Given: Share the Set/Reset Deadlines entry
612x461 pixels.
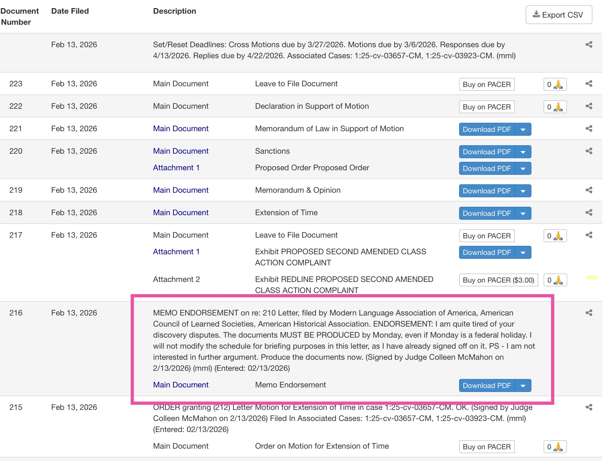Looking at the screenshot, I should tap(589, 45).
